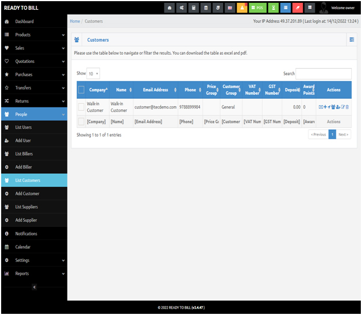Tick the checkbox for Walk-in Customer row
Screen dimensions: 362x315
pyautogui.click(x=81, y=107)
